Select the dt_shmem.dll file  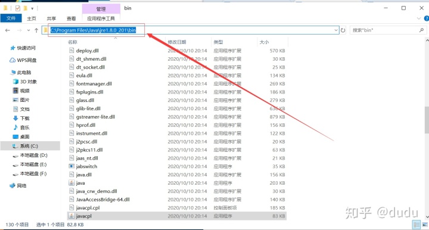91,59
